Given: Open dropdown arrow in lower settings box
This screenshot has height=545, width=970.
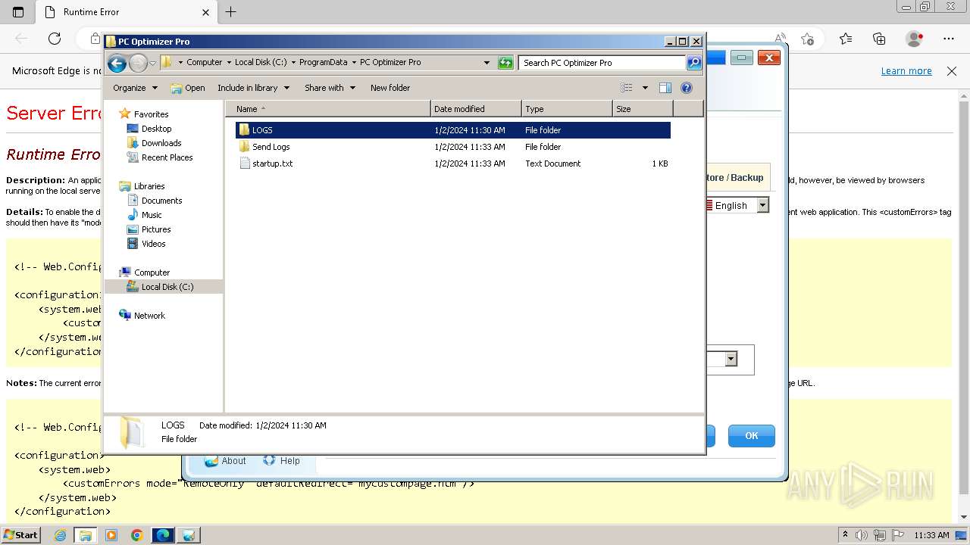Looking at the screenshot, I should point(731,359).
